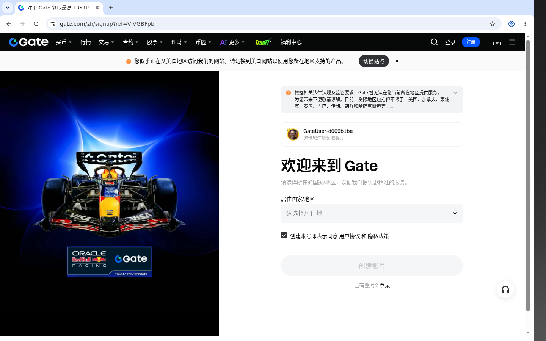Expand the regulatory restriction notice
Viewport: 546px width, 341px height.
[455, 93]
